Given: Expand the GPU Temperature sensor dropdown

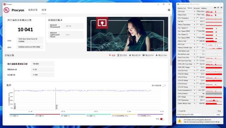Looking at the screenshot, I should (195, 18).
